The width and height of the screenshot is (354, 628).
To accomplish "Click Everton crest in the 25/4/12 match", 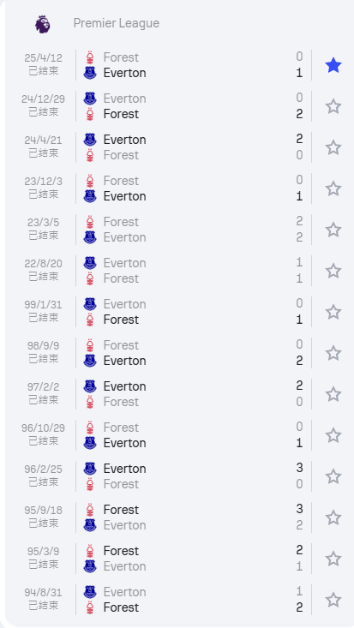I will pyautogui.click(x=90, y=73).
